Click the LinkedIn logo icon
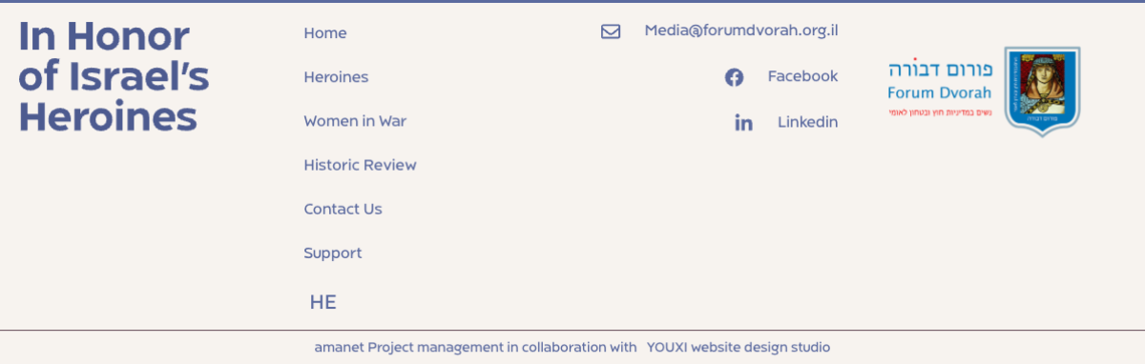The image size is (1145, 364). [743, 123]
